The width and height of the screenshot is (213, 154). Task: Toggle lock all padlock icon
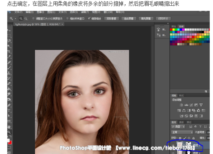click(x=193, y=138)
